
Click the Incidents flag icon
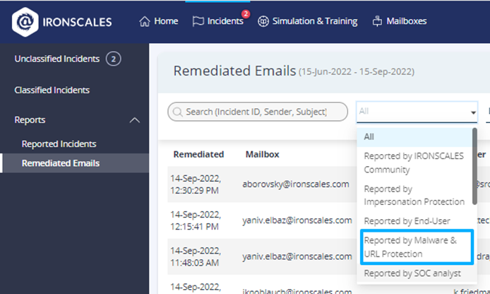coord(198,21)
